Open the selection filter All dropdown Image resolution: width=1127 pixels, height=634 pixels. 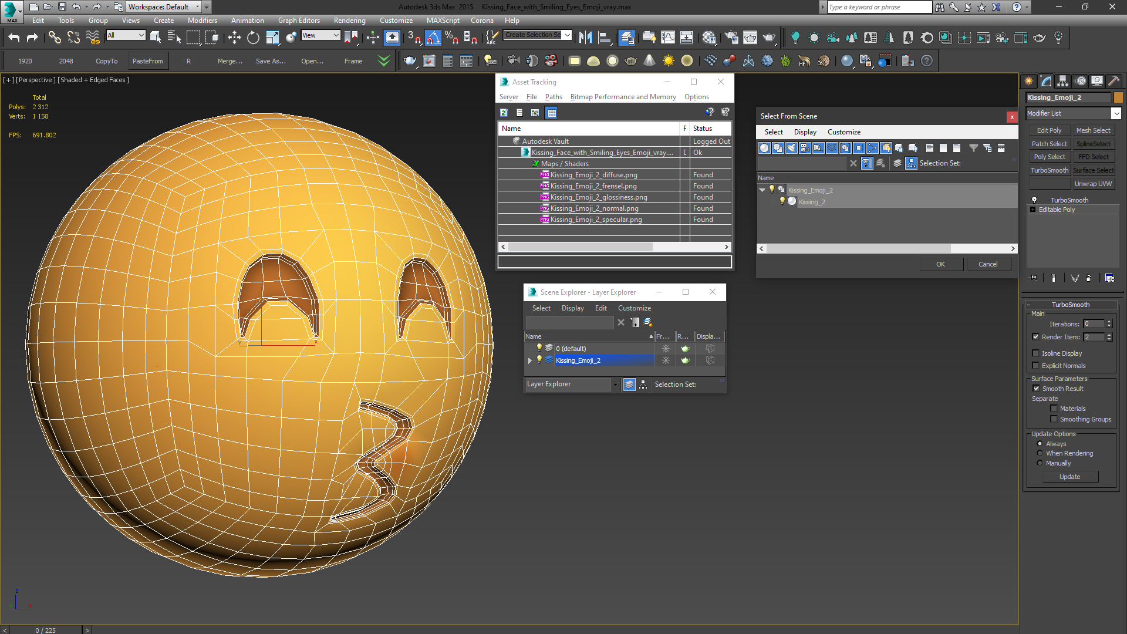[141, 35]
